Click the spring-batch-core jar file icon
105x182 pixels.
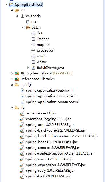click(22, 130)
